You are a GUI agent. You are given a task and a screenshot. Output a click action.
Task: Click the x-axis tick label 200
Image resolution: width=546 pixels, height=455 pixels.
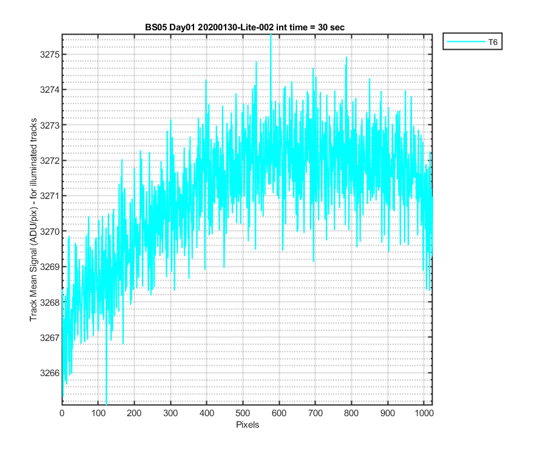(x=135, y=413)
